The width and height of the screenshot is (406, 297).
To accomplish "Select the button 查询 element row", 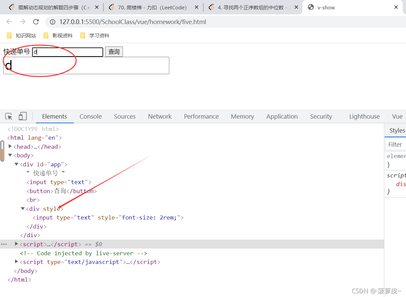I will click(61, 191).
